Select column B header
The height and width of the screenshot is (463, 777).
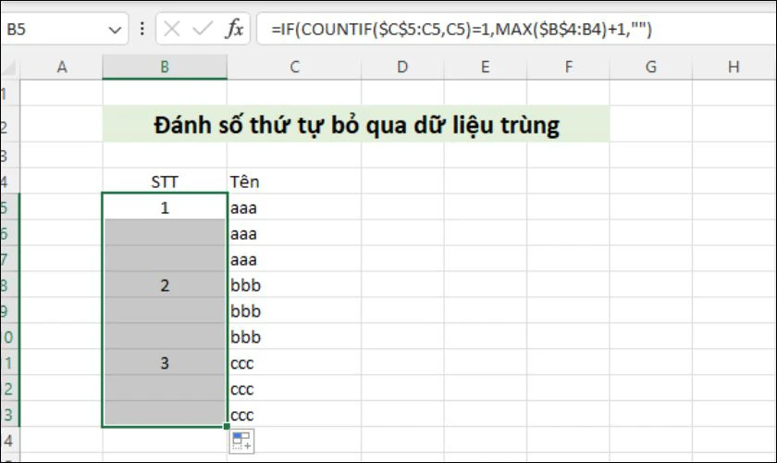(165, 67)
